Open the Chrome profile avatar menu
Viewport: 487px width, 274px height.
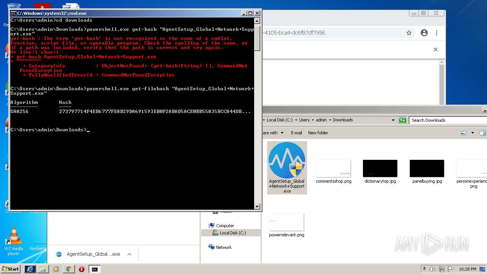(x=424, y=33)
